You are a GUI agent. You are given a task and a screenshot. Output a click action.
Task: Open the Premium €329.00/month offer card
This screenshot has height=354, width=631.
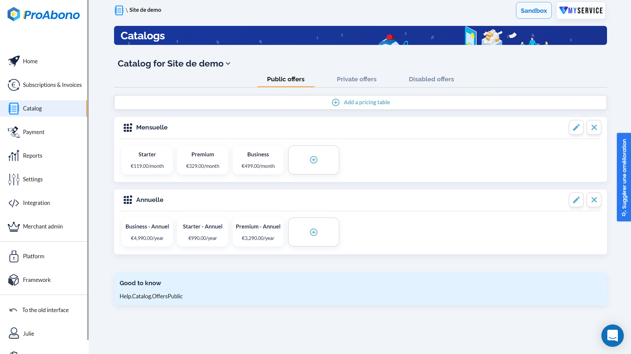202,160
